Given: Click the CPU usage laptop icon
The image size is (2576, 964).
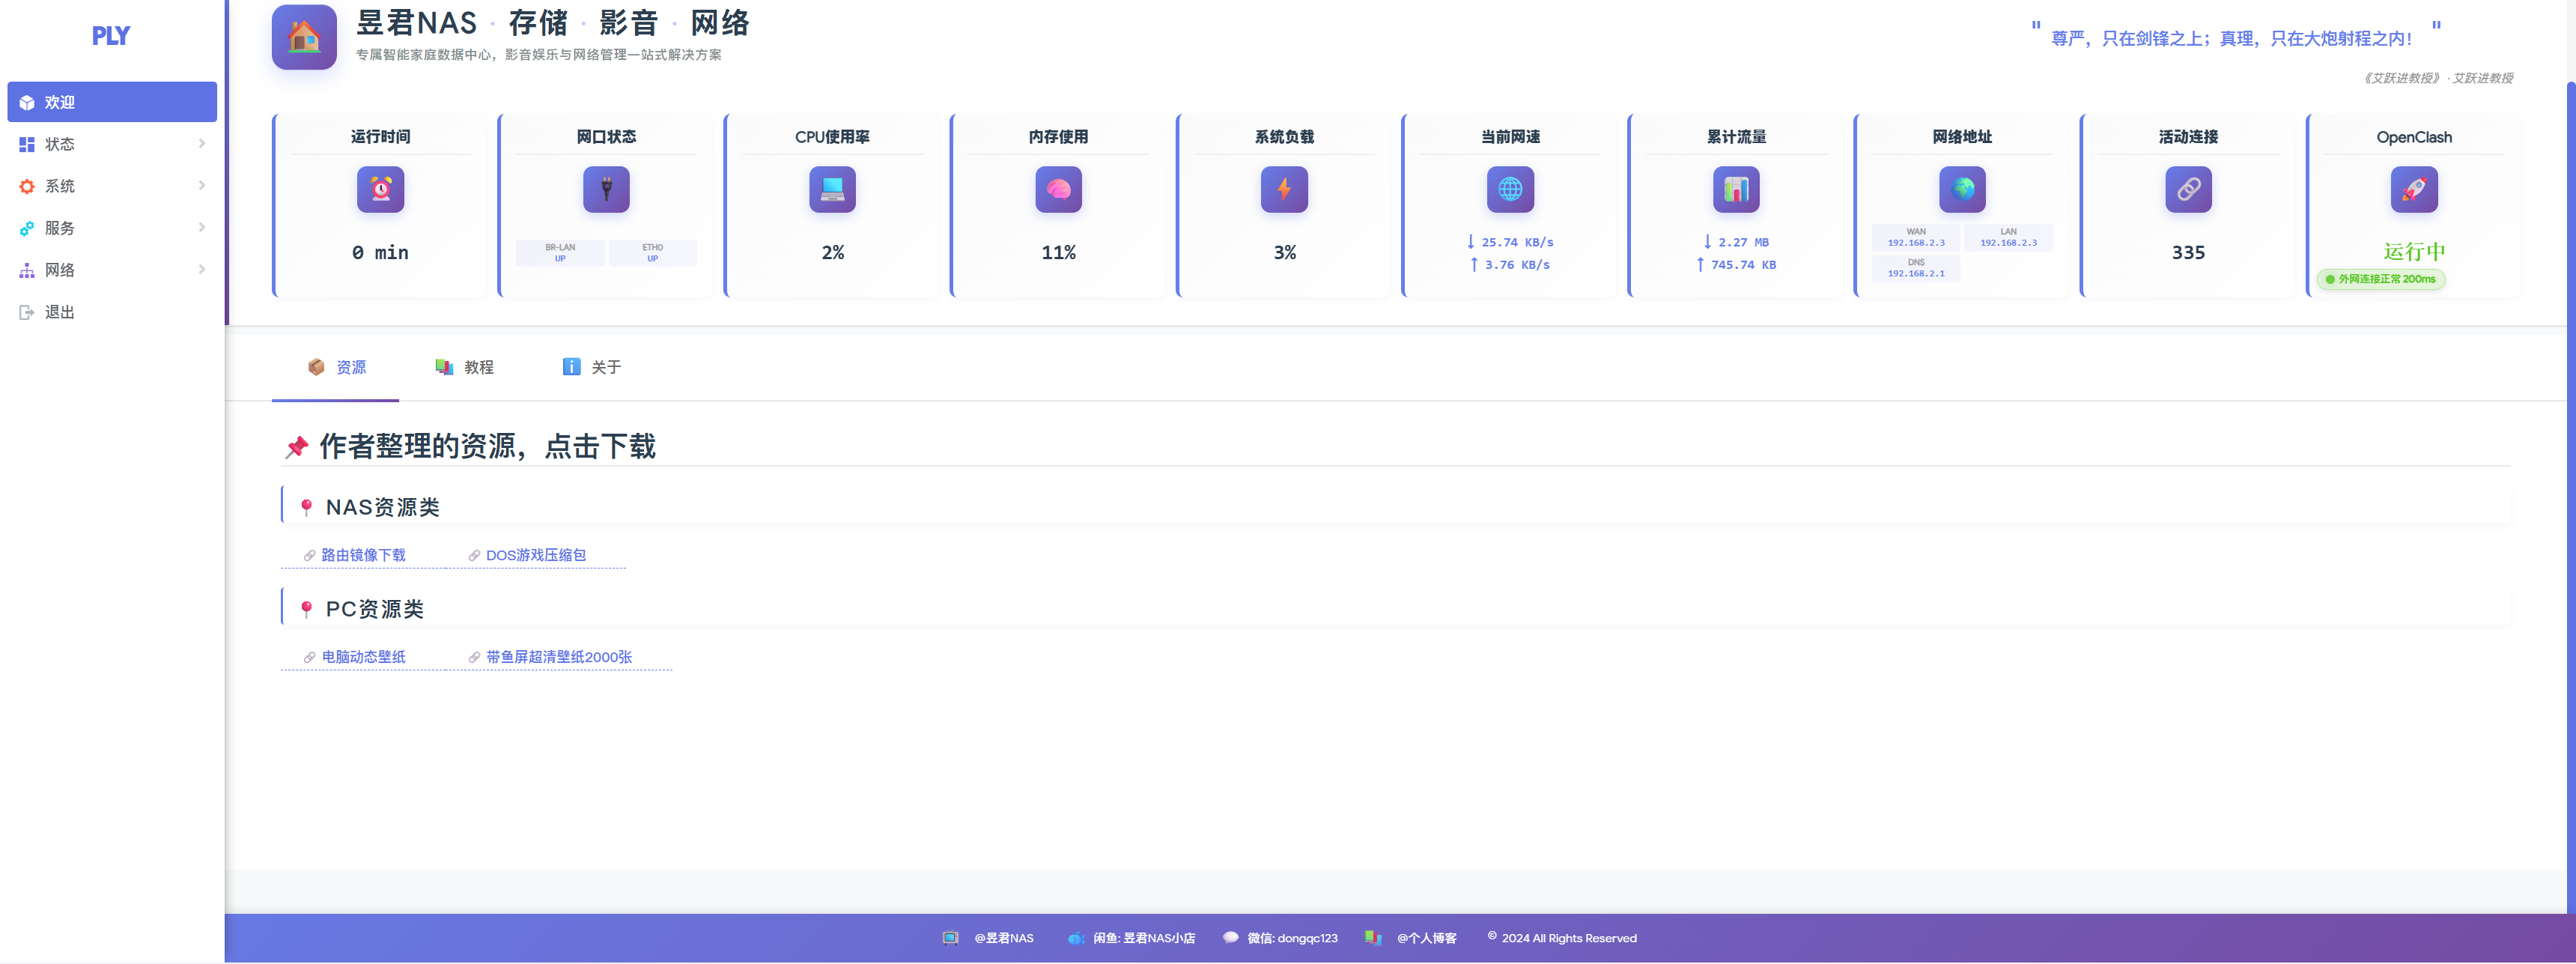Looking at the screenshot, I should pyautogui.click(x=832, y=189).
